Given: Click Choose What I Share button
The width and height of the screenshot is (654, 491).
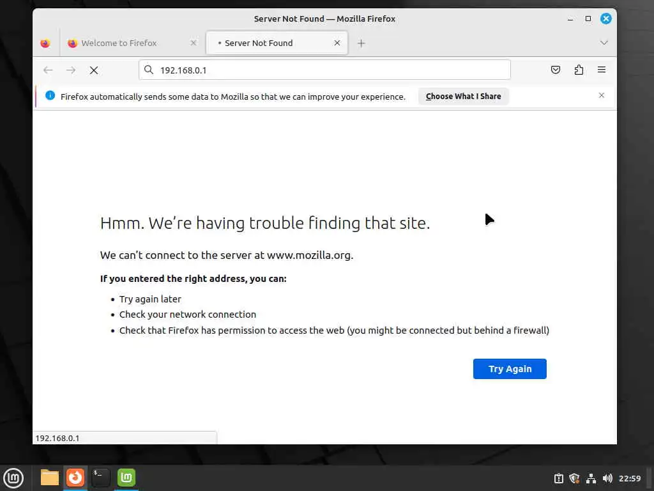Looking at the screenshot, I should tap(463, 97).
